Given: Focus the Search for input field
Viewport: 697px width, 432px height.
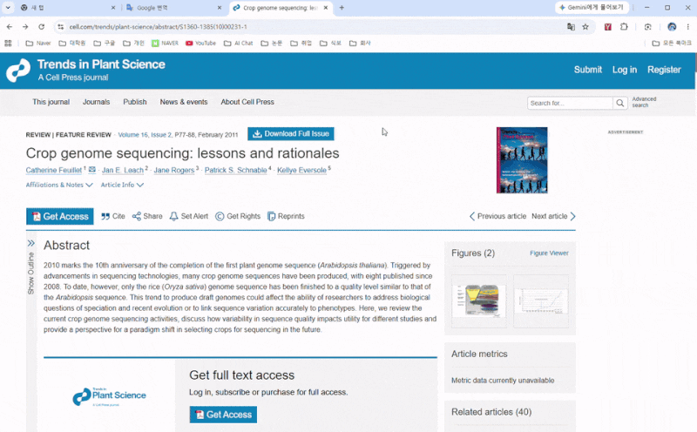Looking at the screenshot, I should point(570,103).
